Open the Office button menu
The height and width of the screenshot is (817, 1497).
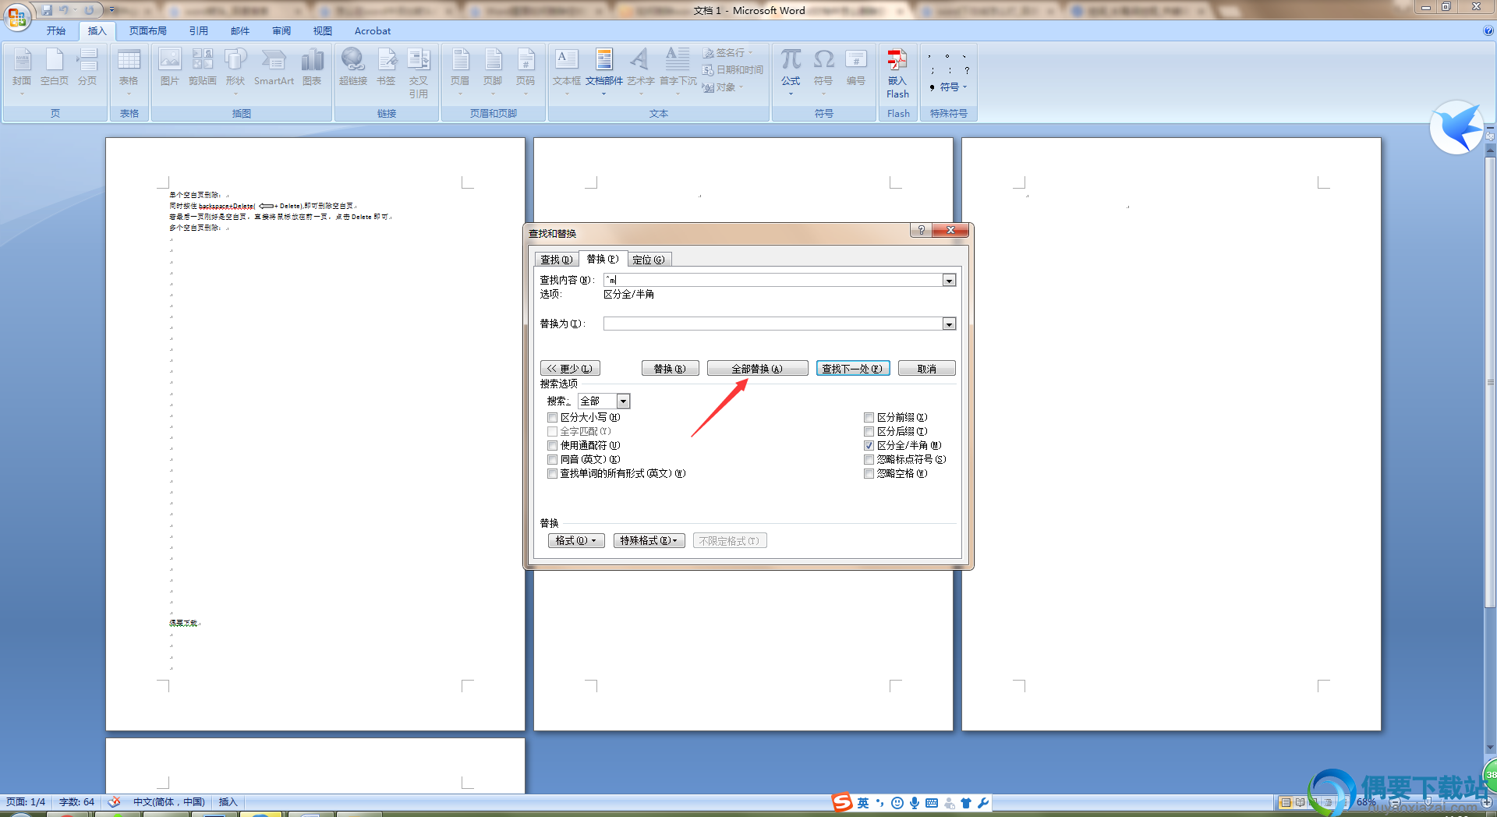pos(17,16)
